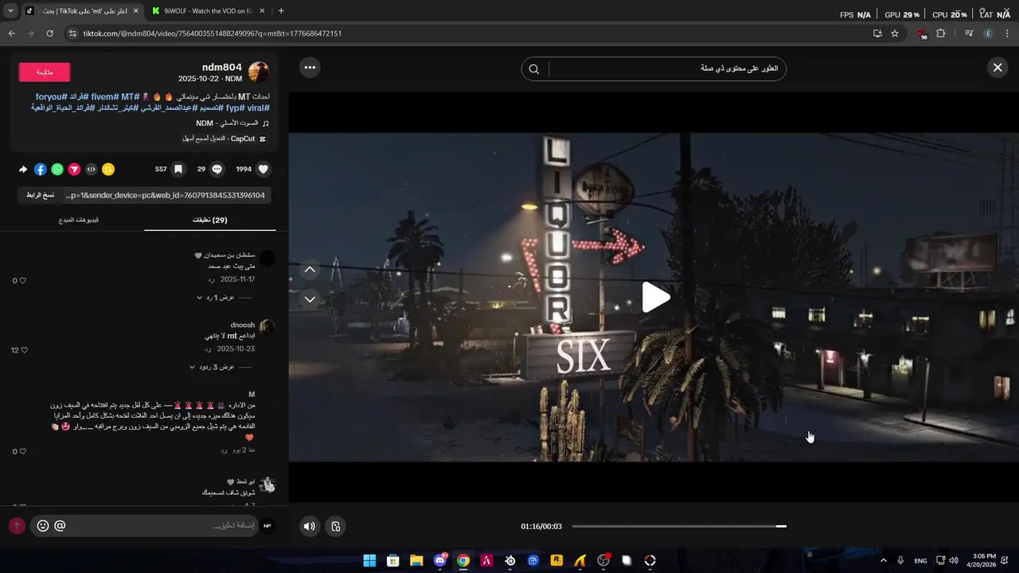Open the emoji picker in comment box
This screenshot has height=573, width=1019.
pyautogui.click(x=43, y=526)
